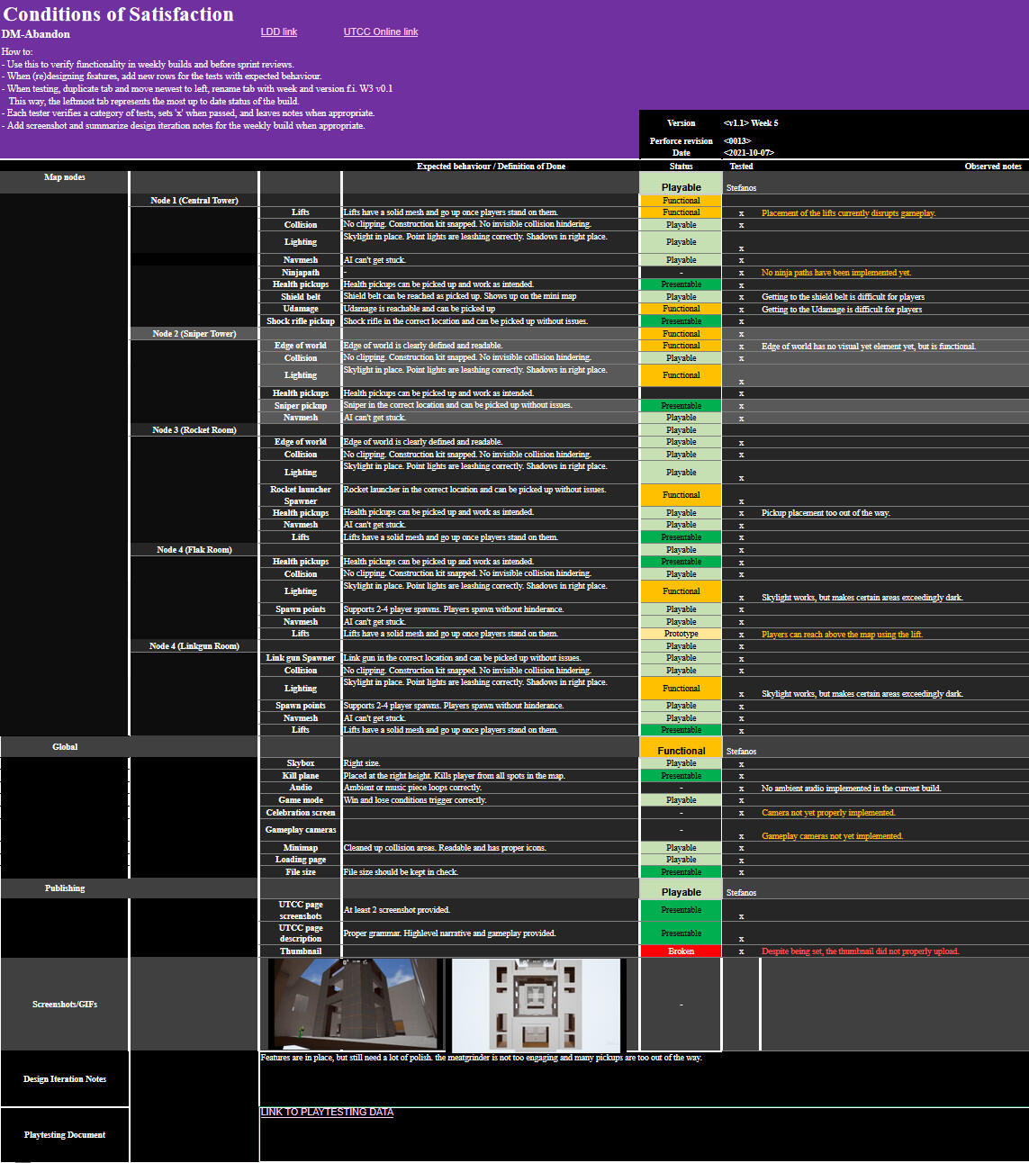Select the 3D tower screenshot thumbnail

(356, 1004)
